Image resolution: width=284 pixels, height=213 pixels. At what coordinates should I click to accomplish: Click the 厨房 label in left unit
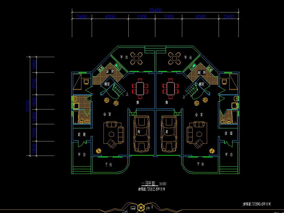[110, 72]
